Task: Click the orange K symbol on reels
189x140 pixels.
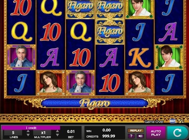Action: (x=139, y=57)
